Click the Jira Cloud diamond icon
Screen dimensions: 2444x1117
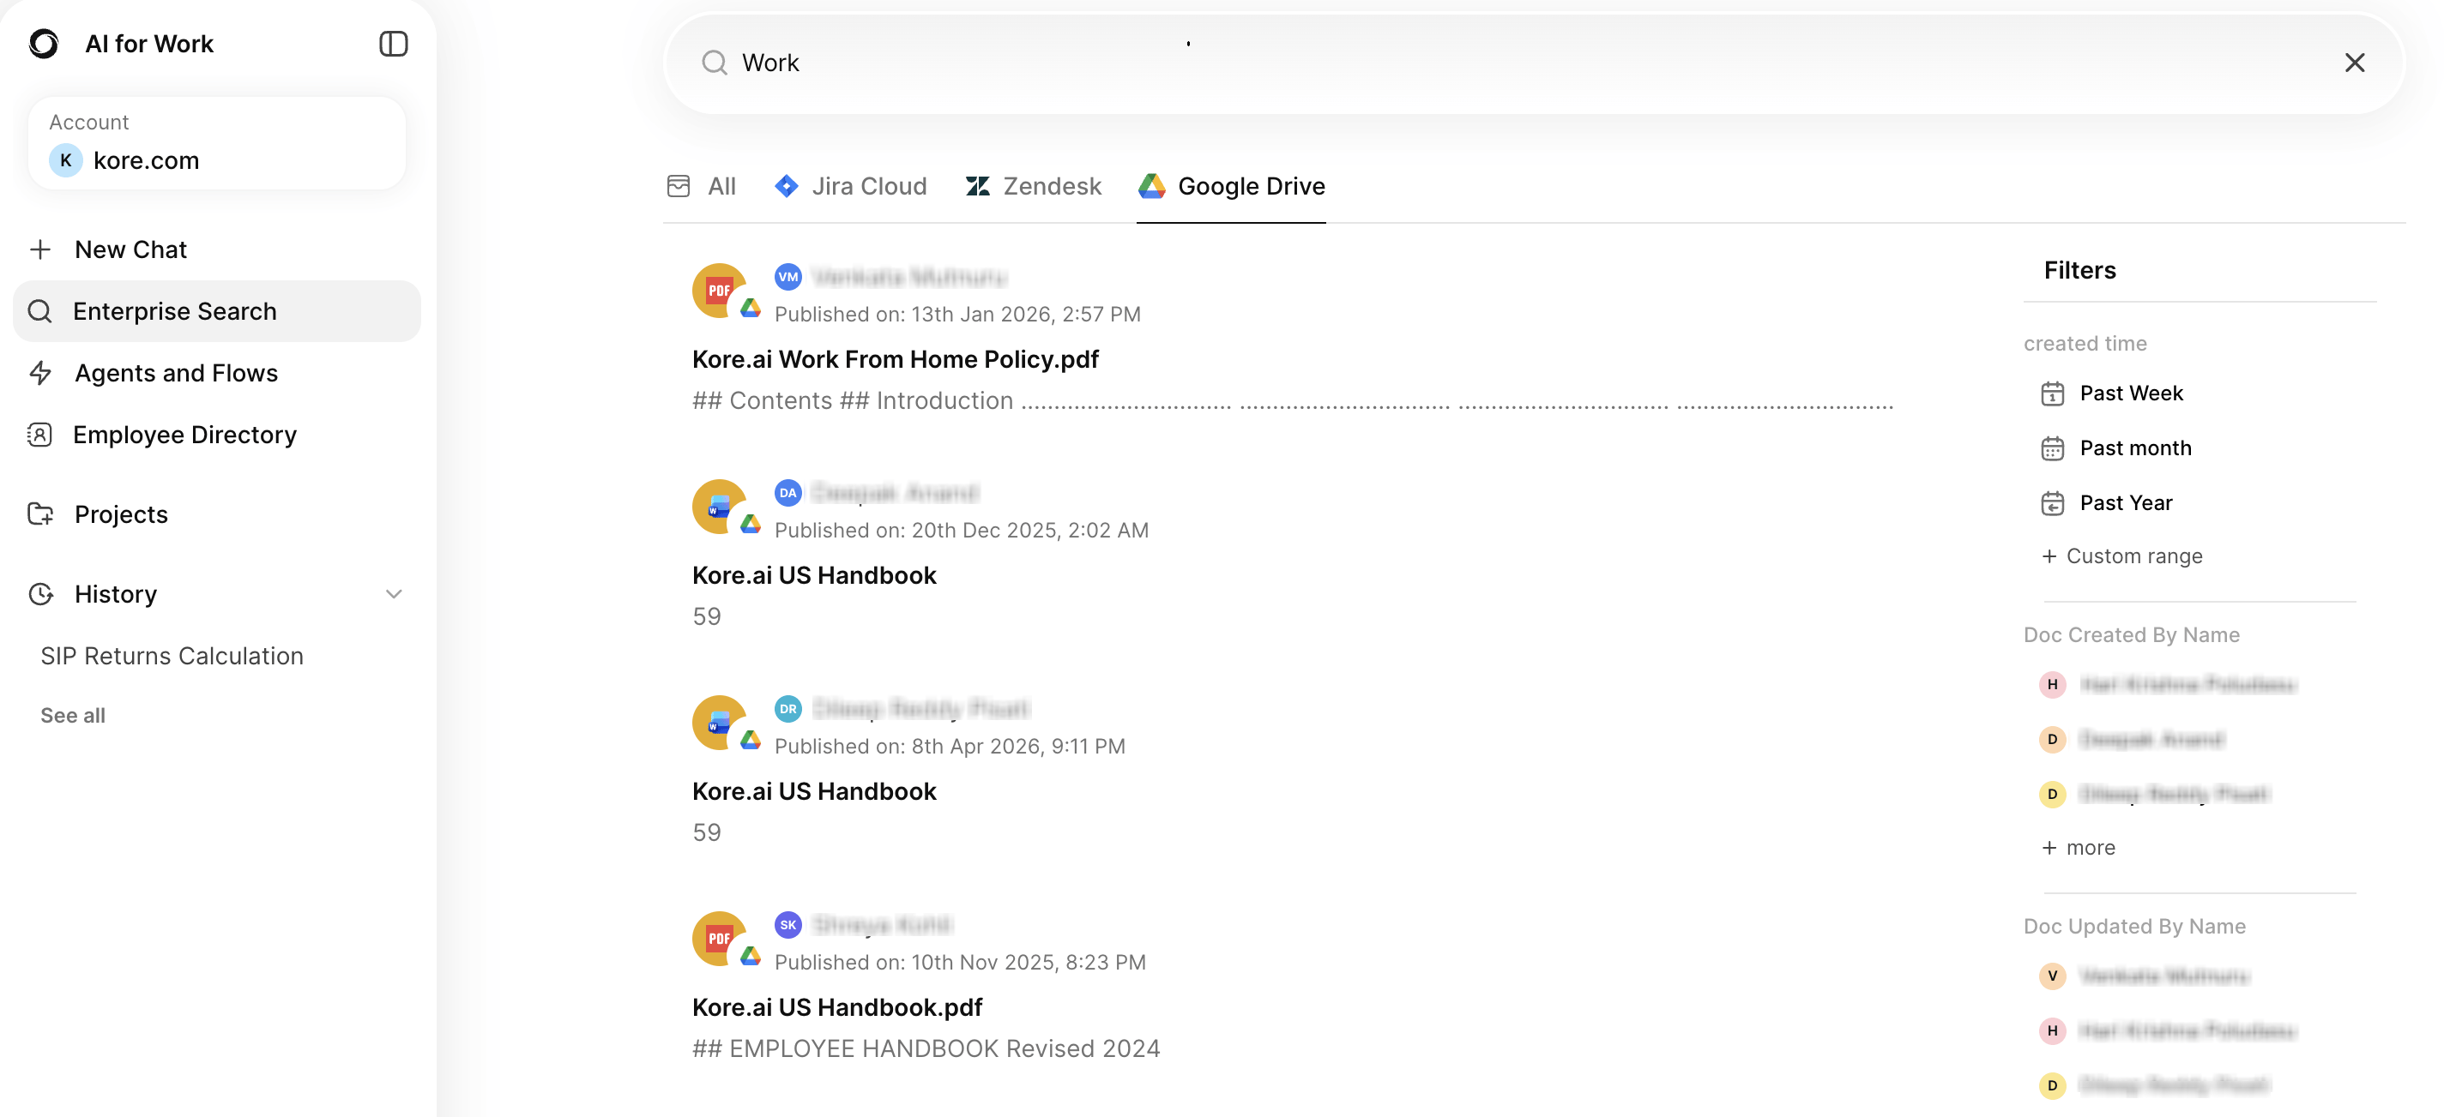[x=786, y=186]
